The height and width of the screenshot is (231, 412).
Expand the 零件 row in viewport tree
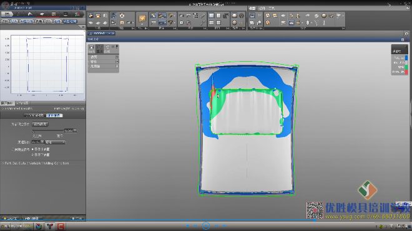point(117,62)
